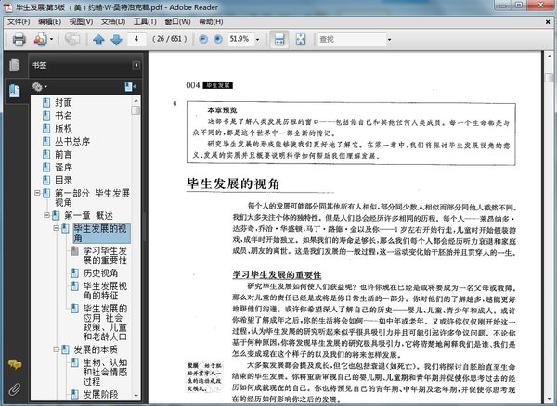
Task: Toggle fit one full page icon
Action: [301, 39]
